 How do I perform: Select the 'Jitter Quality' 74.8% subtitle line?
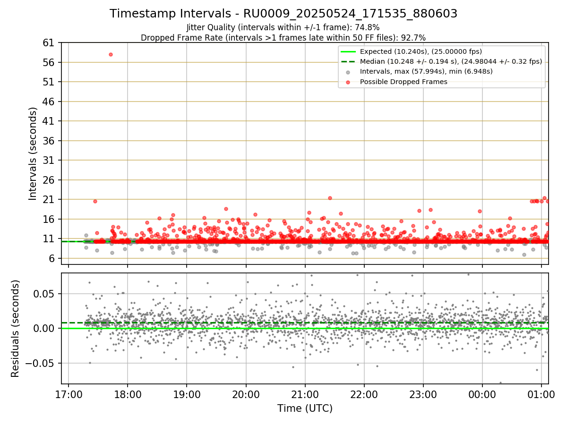pos(283,28)
